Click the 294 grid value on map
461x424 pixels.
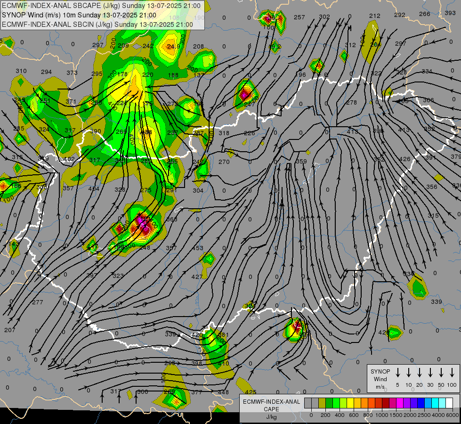tap(46, 72)
